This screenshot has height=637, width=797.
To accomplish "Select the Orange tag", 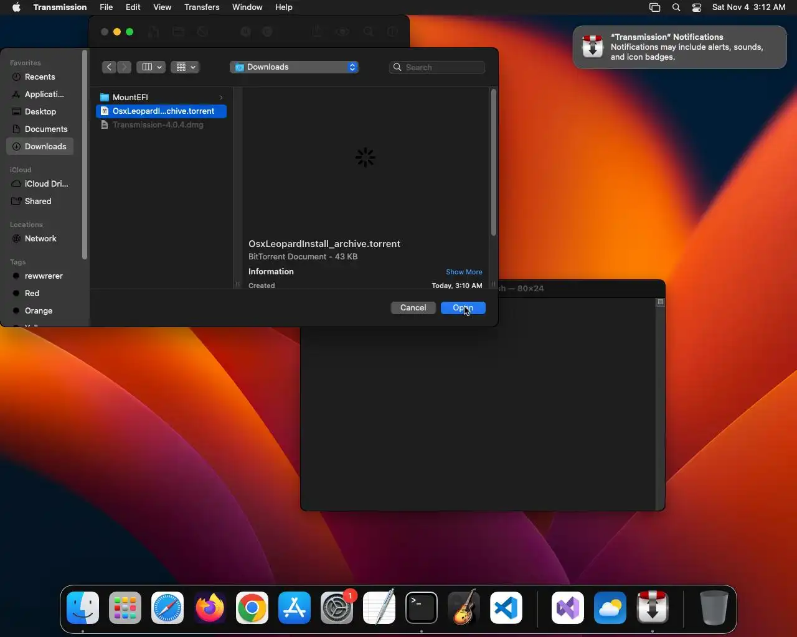I will (x=40, y=310).
